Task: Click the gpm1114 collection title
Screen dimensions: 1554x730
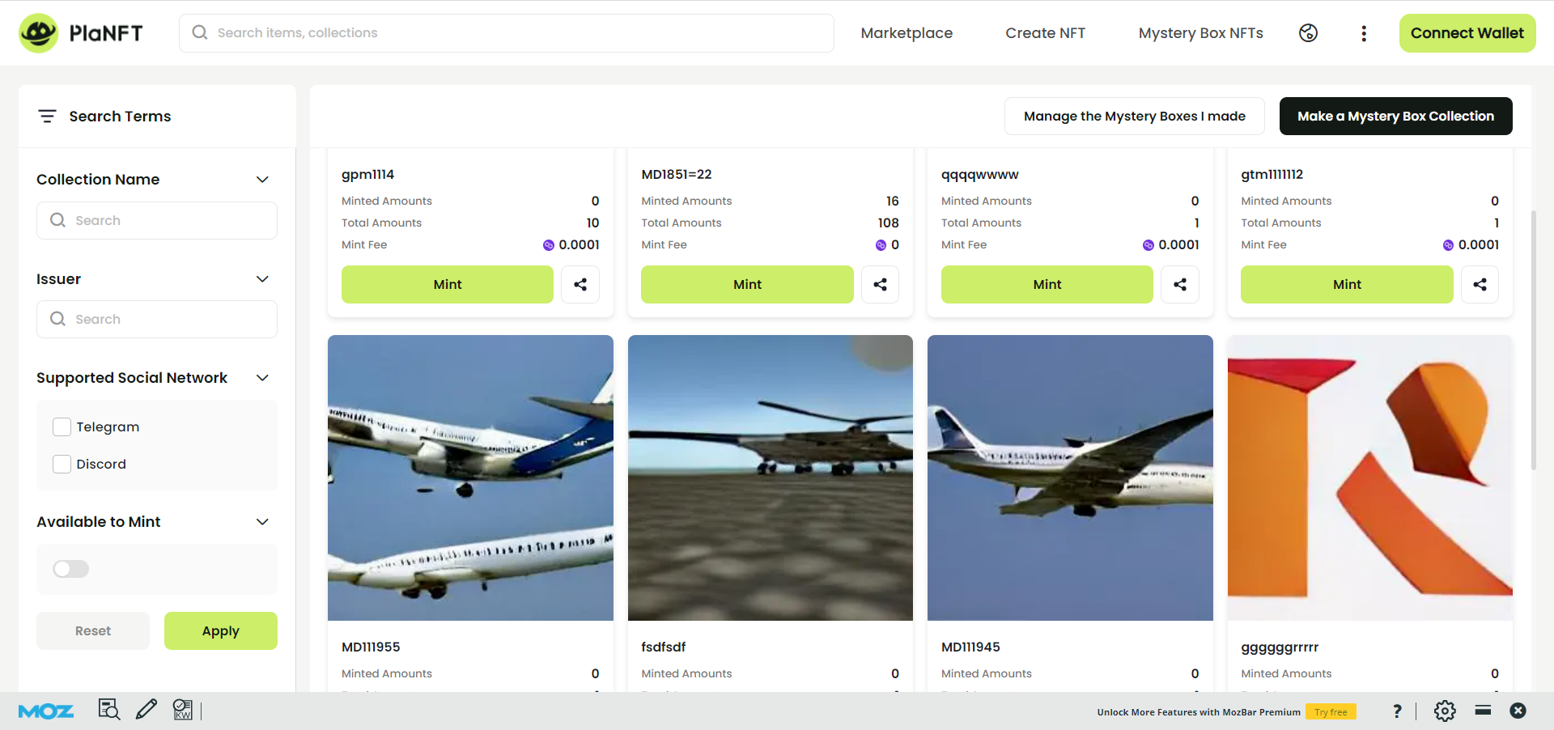Action: coord(367,175)
